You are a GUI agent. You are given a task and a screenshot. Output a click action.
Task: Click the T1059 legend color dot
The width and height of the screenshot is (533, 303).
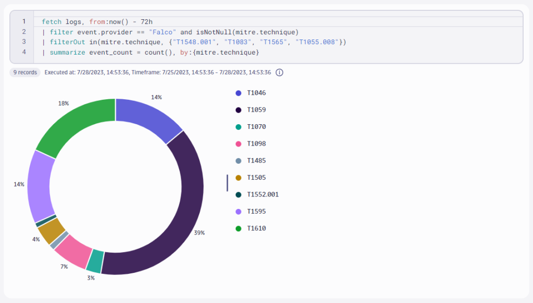tap(238, 110)
